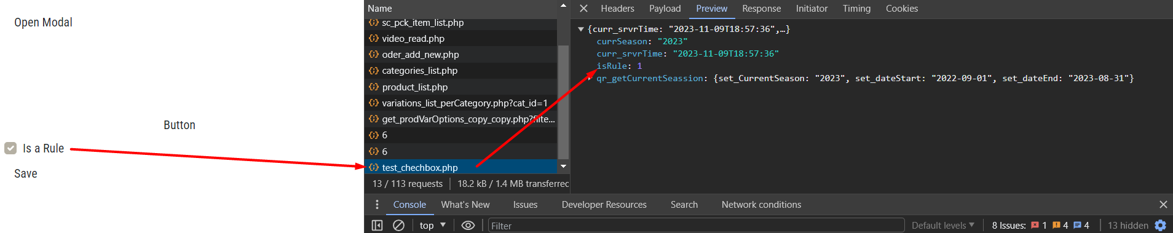Click the qr_getCurrentSeassion property name

[x=650, y=78]
